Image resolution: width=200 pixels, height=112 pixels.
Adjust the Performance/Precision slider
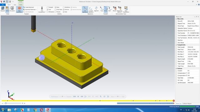(x=62, y=96)
